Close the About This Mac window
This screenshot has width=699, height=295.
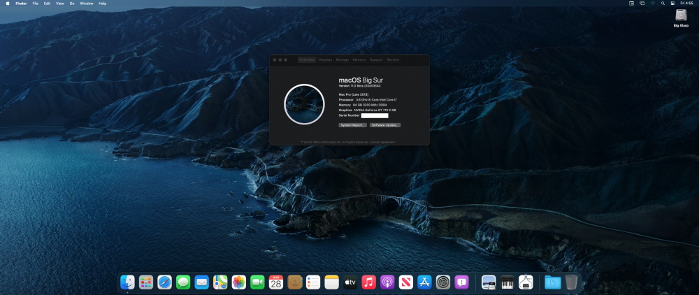(275, 59)
